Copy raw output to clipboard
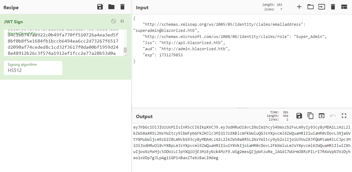The width and height of the screenshot is (352, 172). [310, 116]
